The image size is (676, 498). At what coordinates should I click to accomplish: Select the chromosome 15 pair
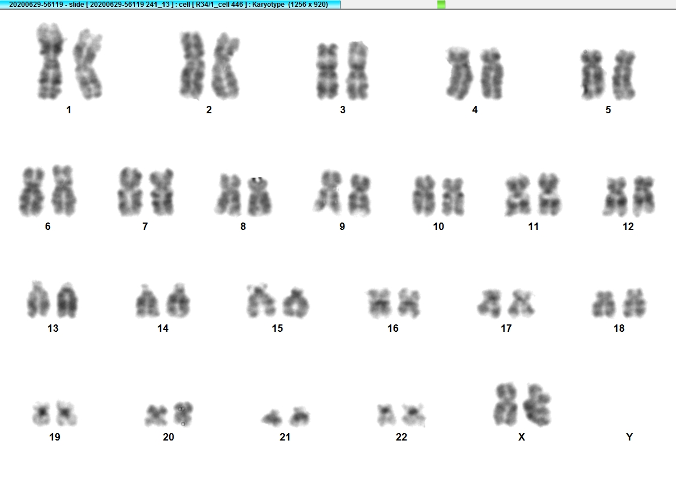pyautogui.click(x=277, y=301)
